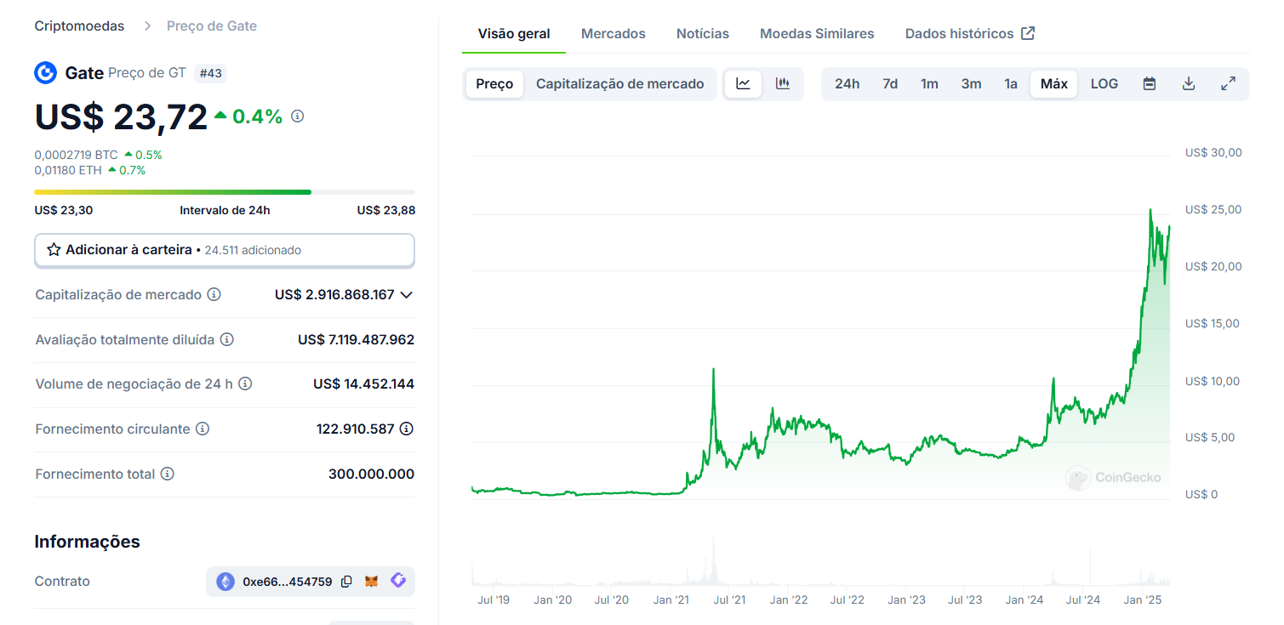Viewport: 1284px width, 625px height.
Task: Toggle LOG scale on chart
Action: pyautogui.click(x=1104, y=83)
